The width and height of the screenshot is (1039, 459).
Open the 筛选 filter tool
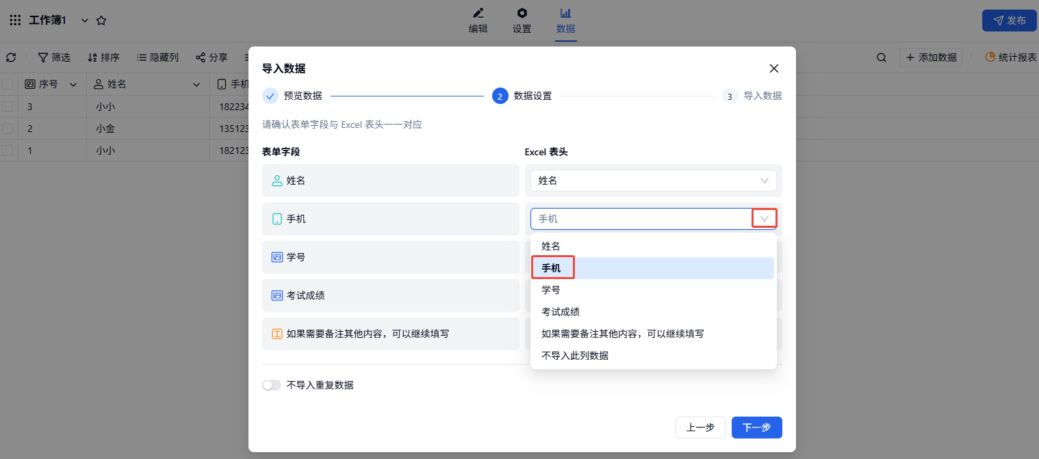tap(54, 57)
